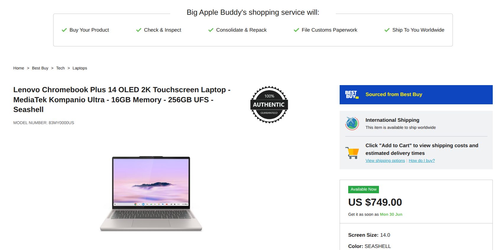496x250 pixels.
Task: Click the International Shipping globe icon
Action: [x=352, y=124]
